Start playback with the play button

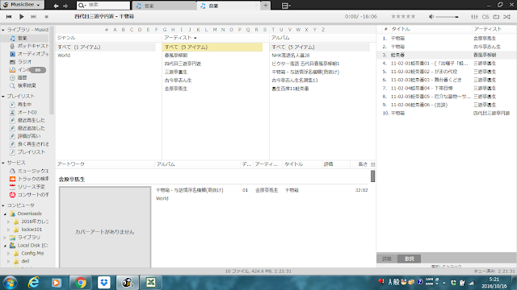(x=22, y=16)
